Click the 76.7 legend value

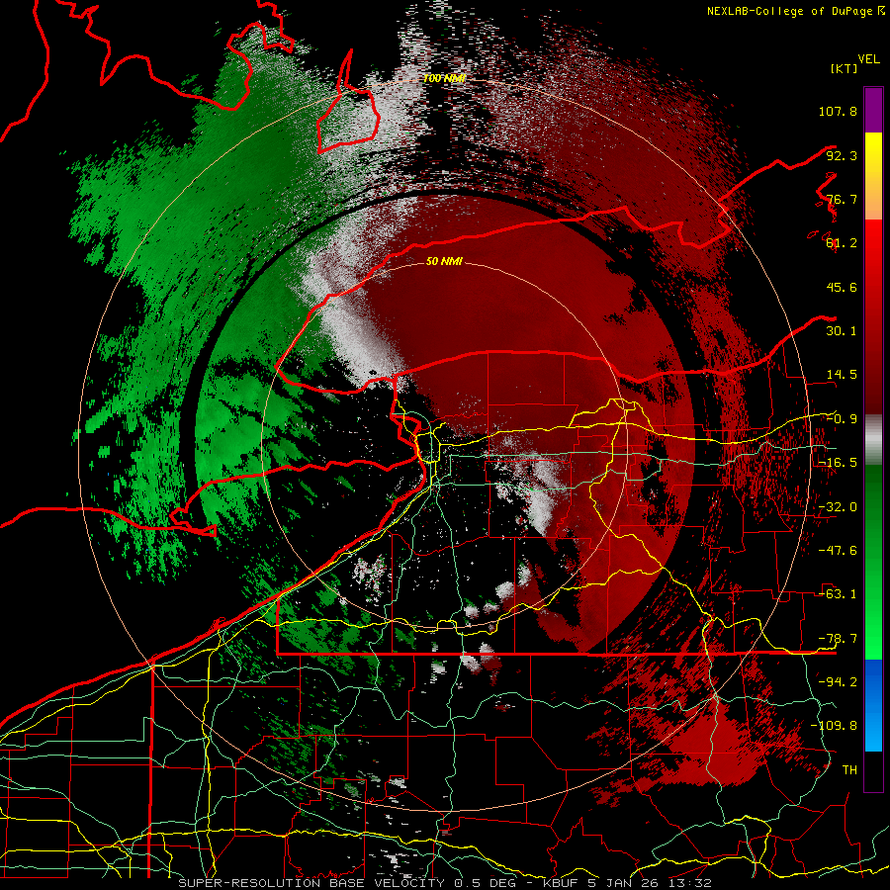pos(842,199)
